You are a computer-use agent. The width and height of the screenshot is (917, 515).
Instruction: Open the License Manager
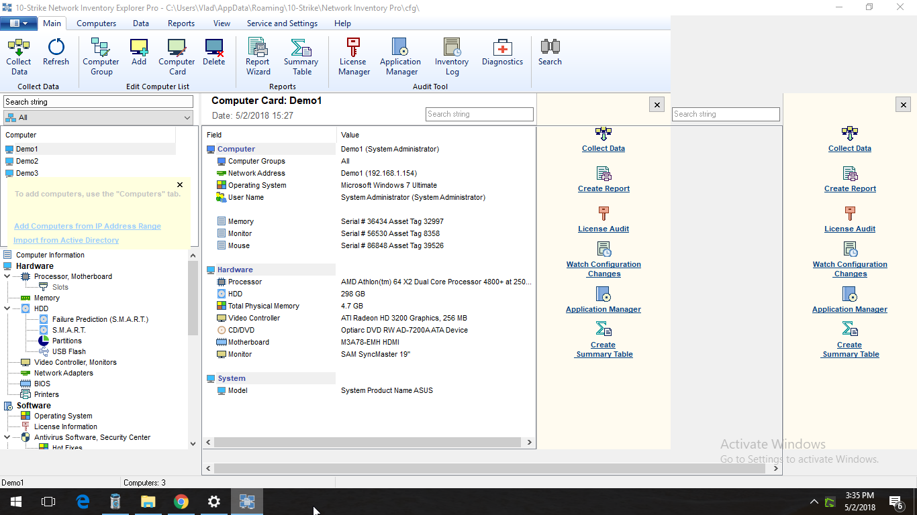[353, 56]
